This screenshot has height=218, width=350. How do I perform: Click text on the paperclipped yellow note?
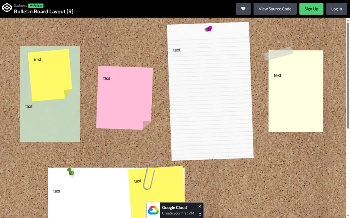138,181
